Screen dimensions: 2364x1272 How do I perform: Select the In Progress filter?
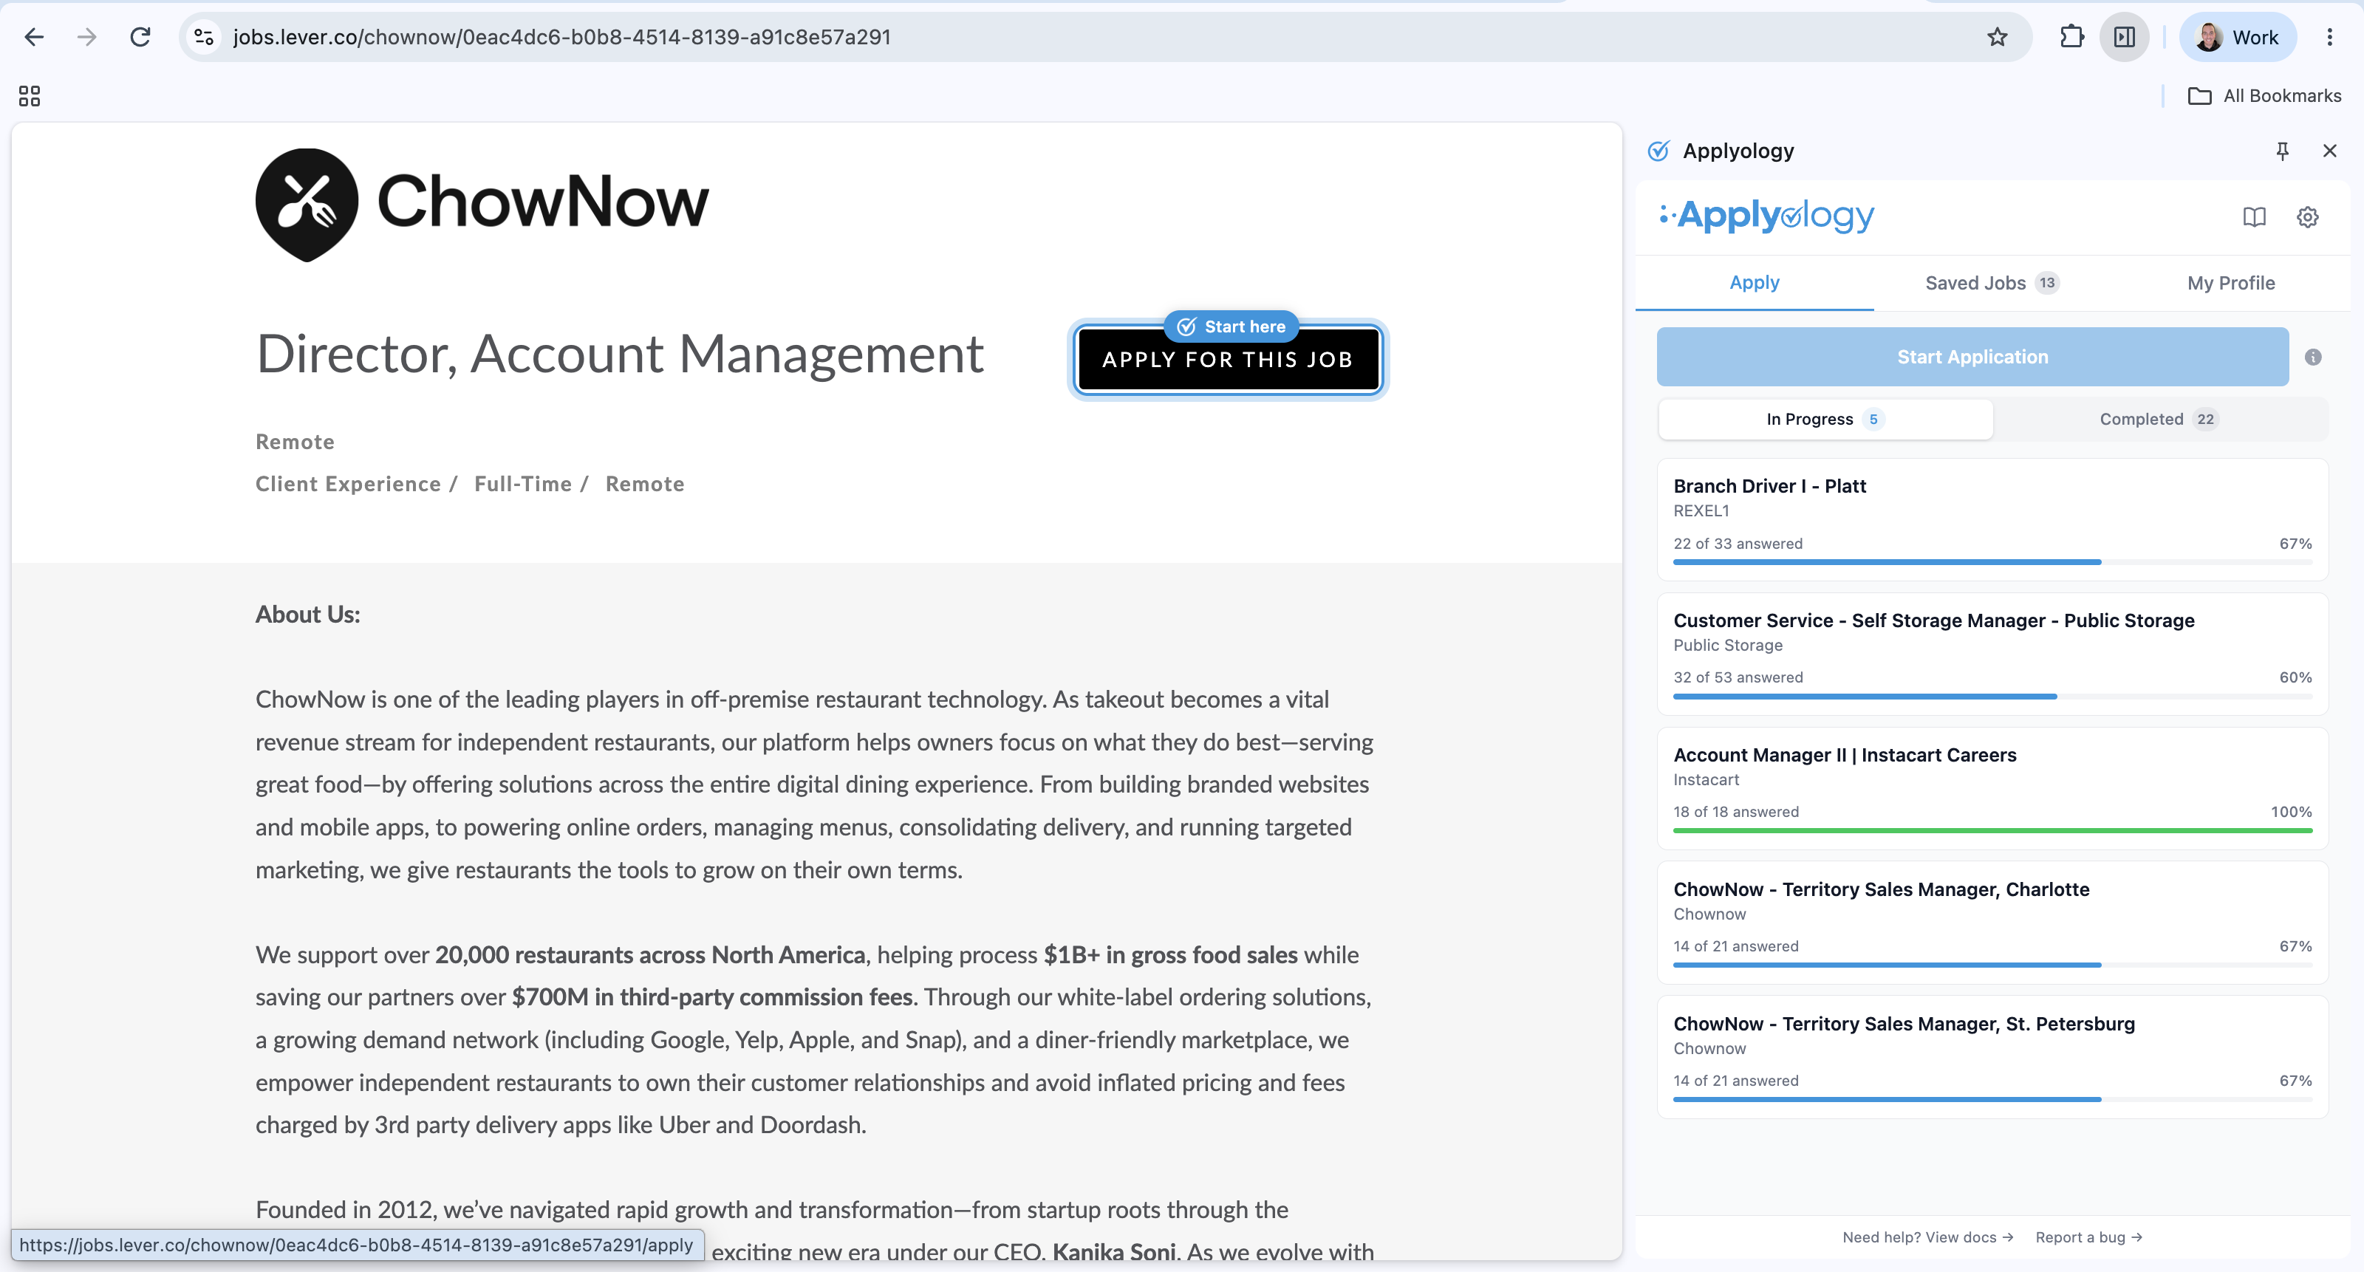1825,420
